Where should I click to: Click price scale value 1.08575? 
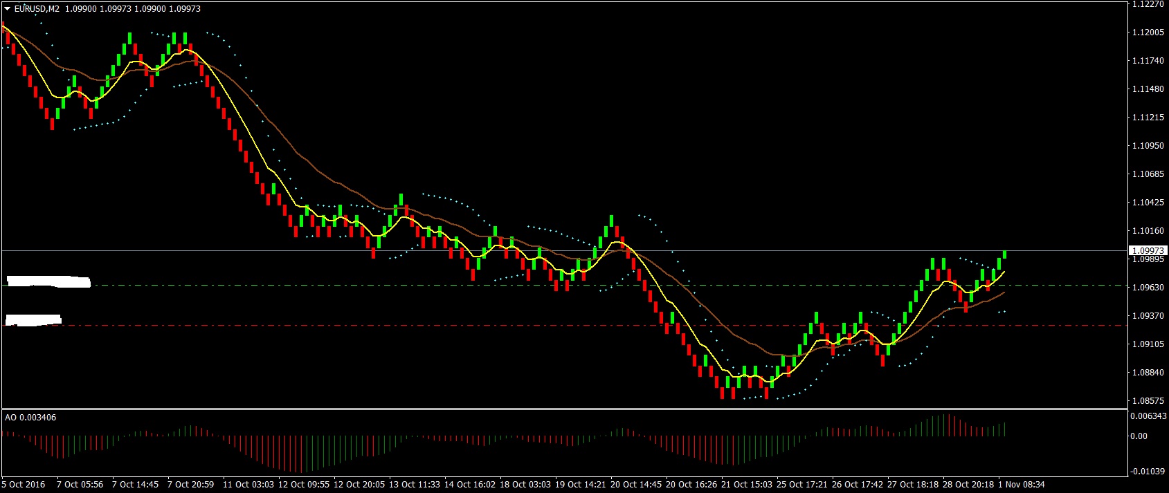pyautogui.click(x=1149, y=401)
